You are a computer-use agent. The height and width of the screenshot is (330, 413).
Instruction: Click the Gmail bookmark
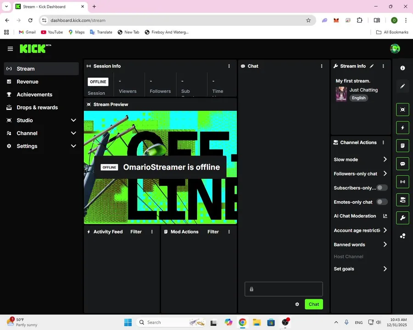(27, 32)
